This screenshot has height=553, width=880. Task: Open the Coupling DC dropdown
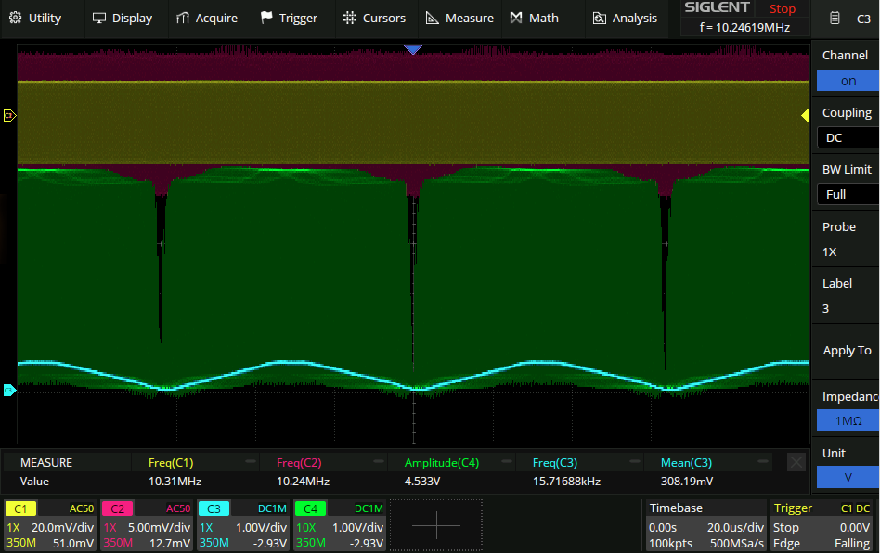pyautogui.click(x=848, y=137)
